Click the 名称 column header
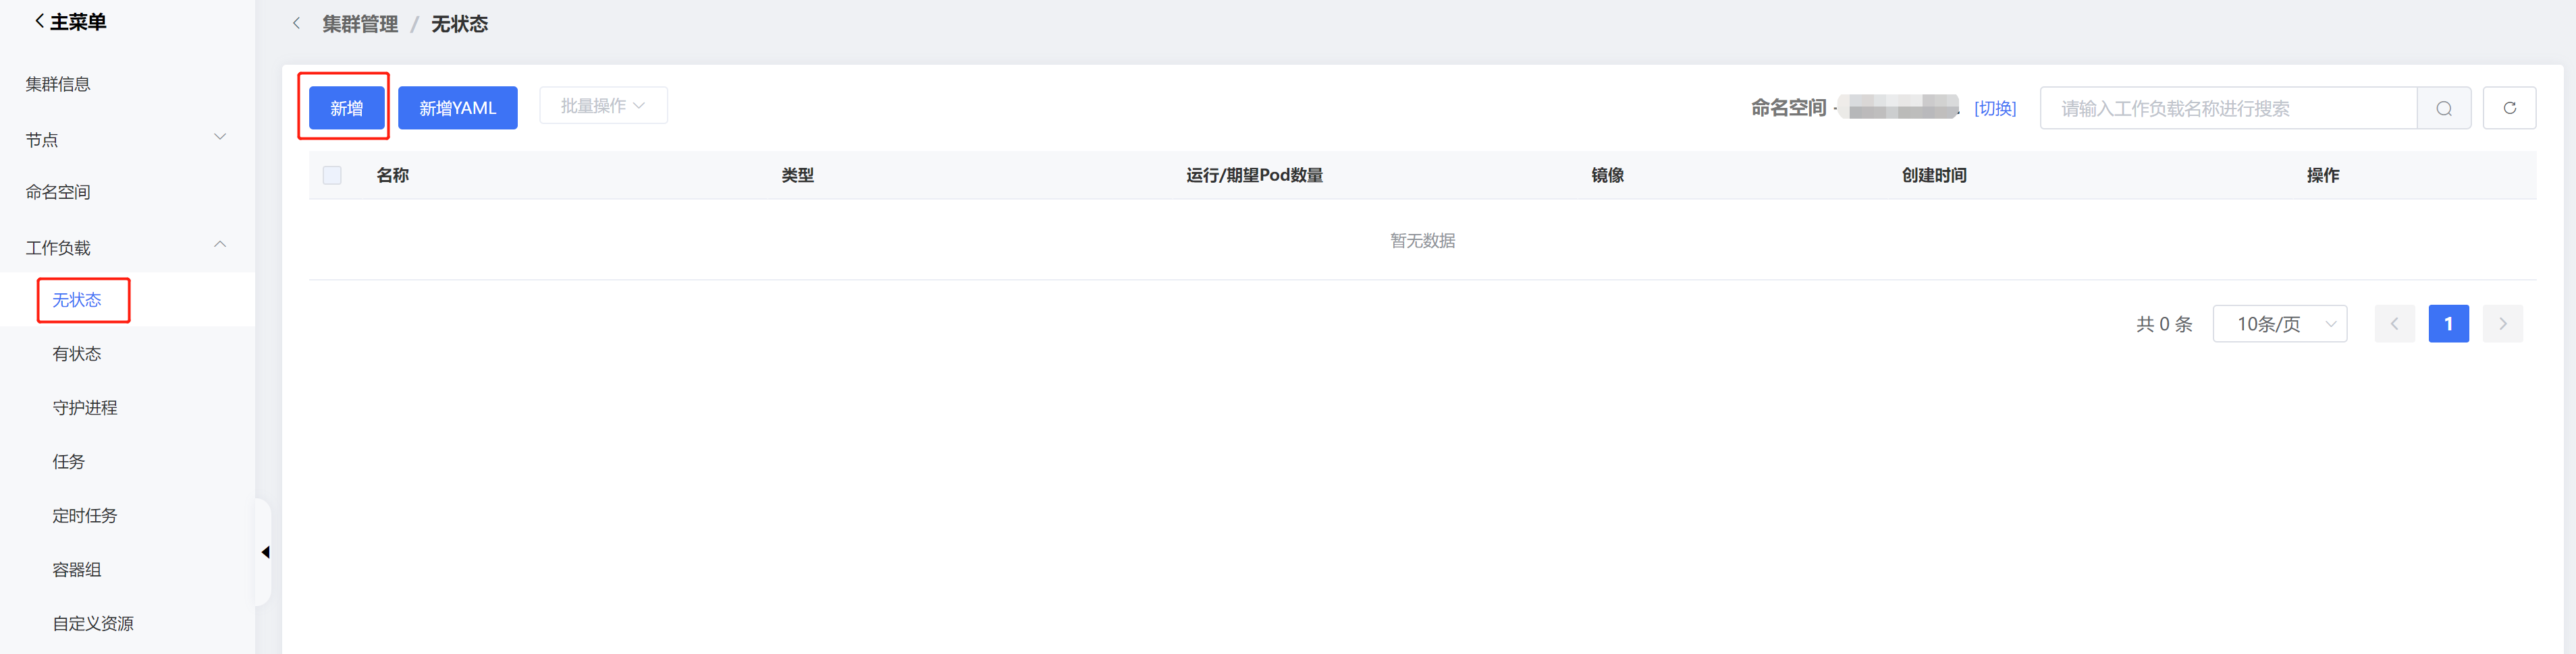The height and width of the screenshot is (654, 2576). point(392,175)
